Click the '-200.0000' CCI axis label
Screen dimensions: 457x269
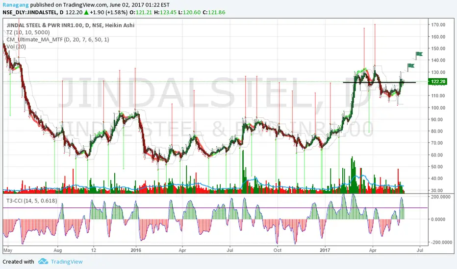pyautogui.click(x=441, y=242)
